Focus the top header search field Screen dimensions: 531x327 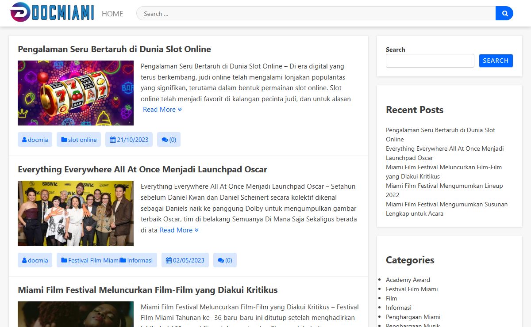pos(316,14)
